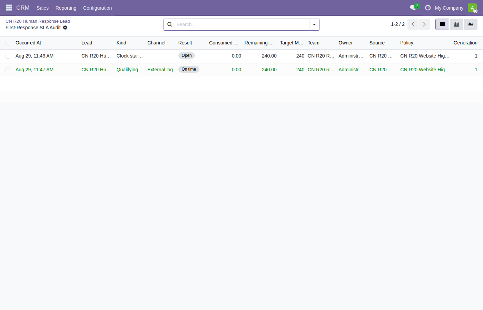Open the Reporting menu

point(66,8)
